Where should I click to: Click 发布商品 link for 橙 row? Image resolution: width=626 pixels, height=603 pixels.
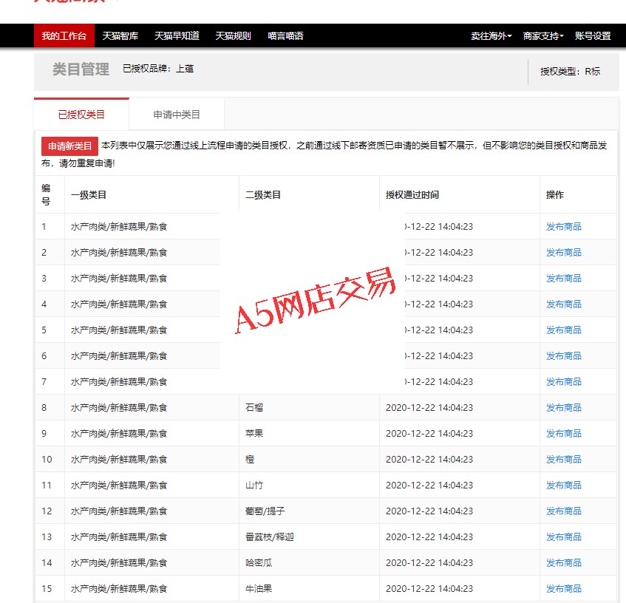tap(564, 460)
